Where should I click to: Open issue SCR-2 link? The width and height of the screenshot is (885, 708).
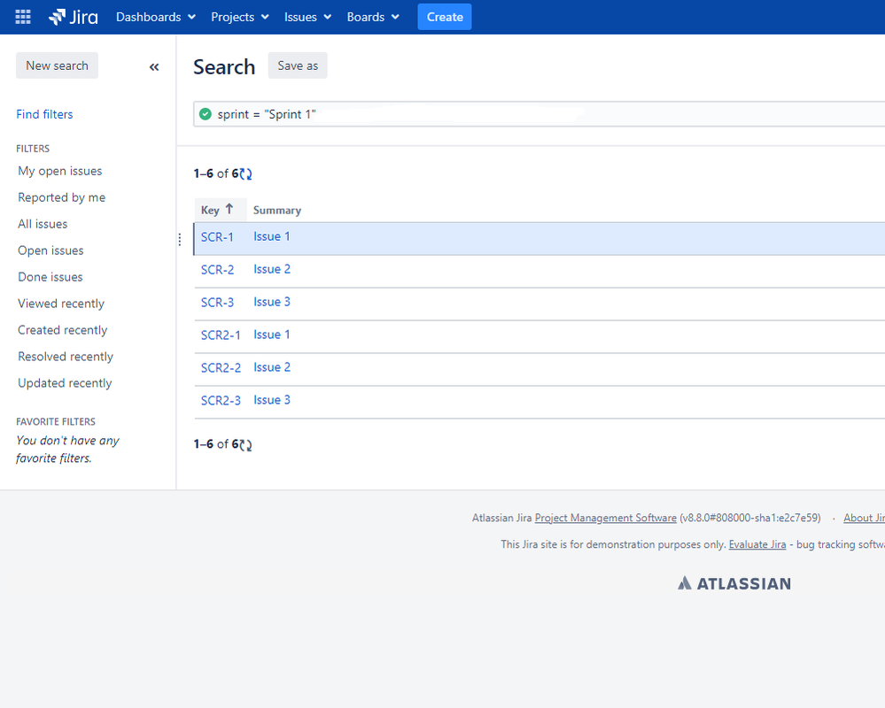tap(217, 269)
